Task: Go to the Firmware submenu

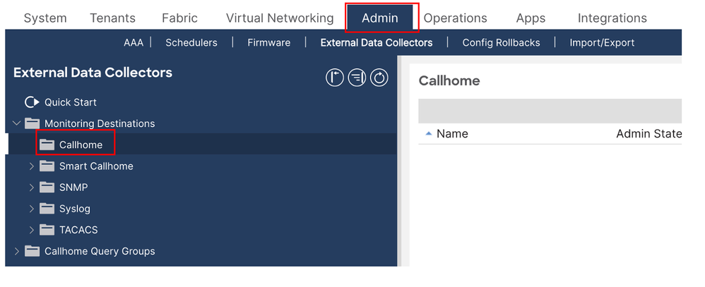Action: pos(268,43)
